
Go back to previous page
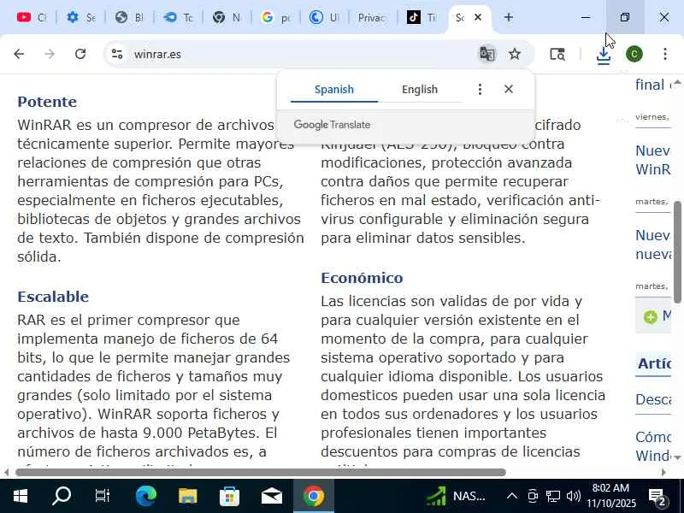click(19, 54)
